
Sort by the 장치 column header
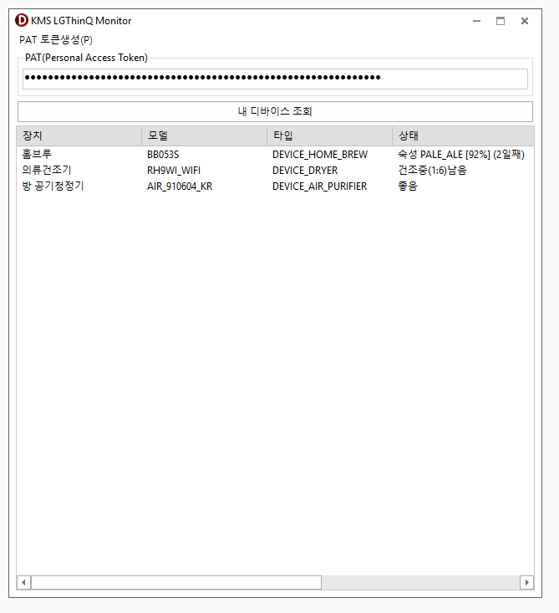(79, 135)
